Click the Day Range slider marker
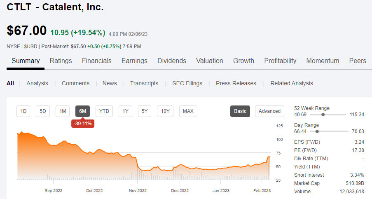This screenshot has height=199, width=372. tap(317, 131)
